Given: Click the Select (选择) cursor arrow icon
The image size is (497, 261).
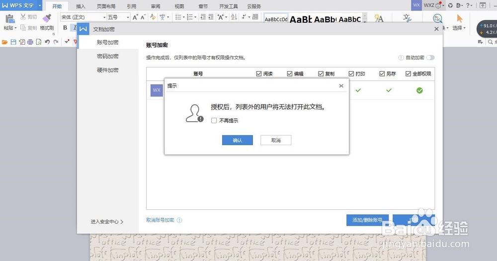Looking at the screenshot, I should 459,18.
